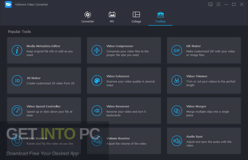
Task: Select the Toolbox tab
Action: pyautogui.click(x=160, y=17)
